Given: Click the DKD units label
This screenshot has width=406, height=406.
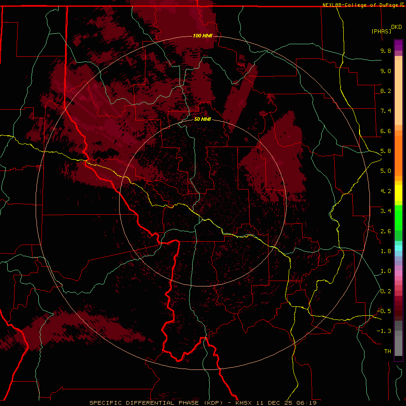Looking at the screenshot, I should tap(397, 27).
